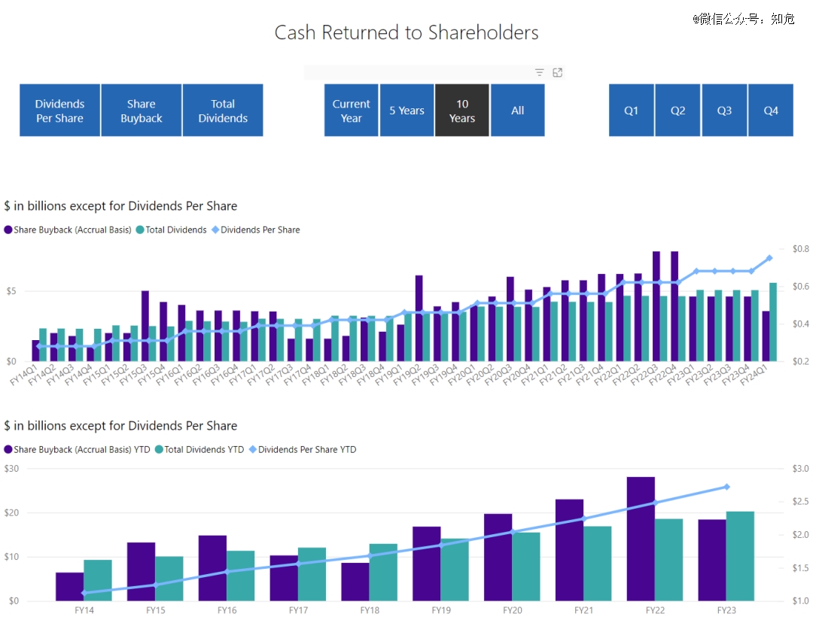This screenshot has width=813, height=623.
Task: Select the Dividends Per Share button
Action: pos(59,111)
